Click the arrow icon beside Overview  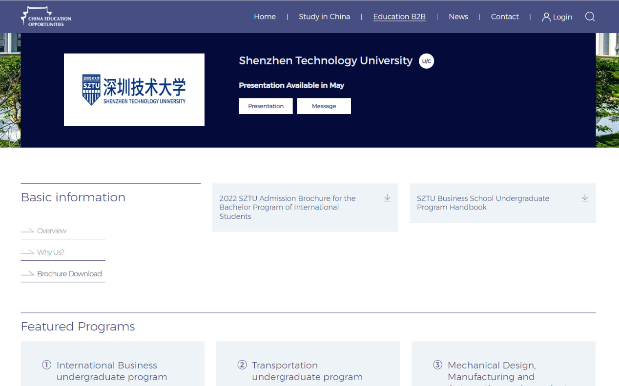[x=27, y=231]
